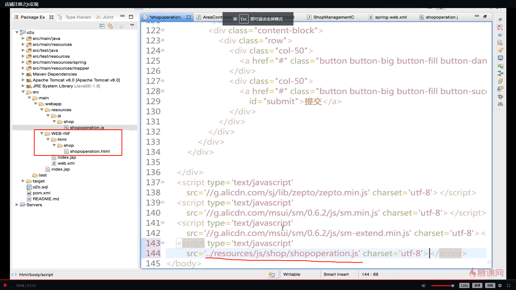
Task: Click the status bar icon left of Writable
Action: [x=272, y=274]
